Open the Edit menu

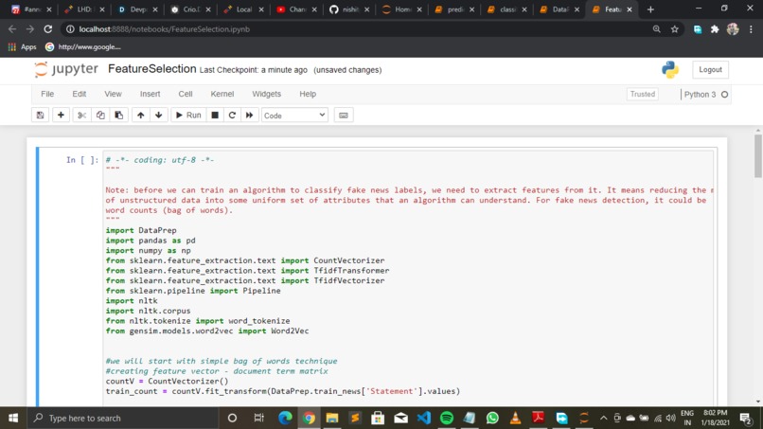click(80, 94)
